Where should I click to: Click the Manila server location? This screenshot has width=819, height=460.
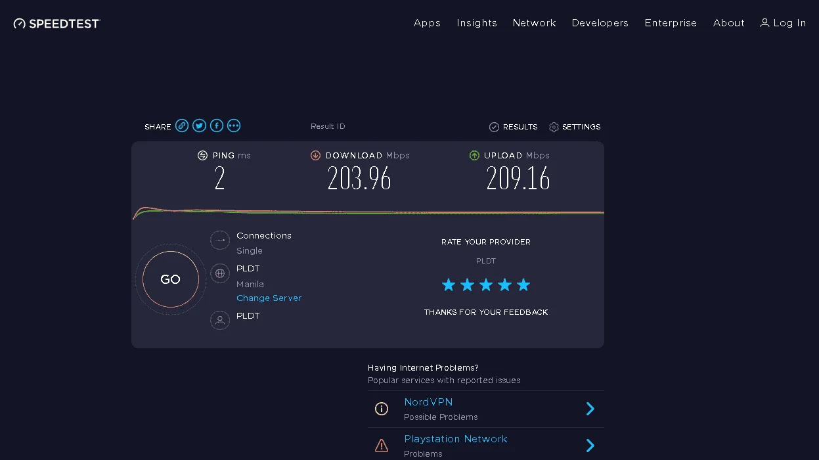pyautogui.click(x=250, y=285)
